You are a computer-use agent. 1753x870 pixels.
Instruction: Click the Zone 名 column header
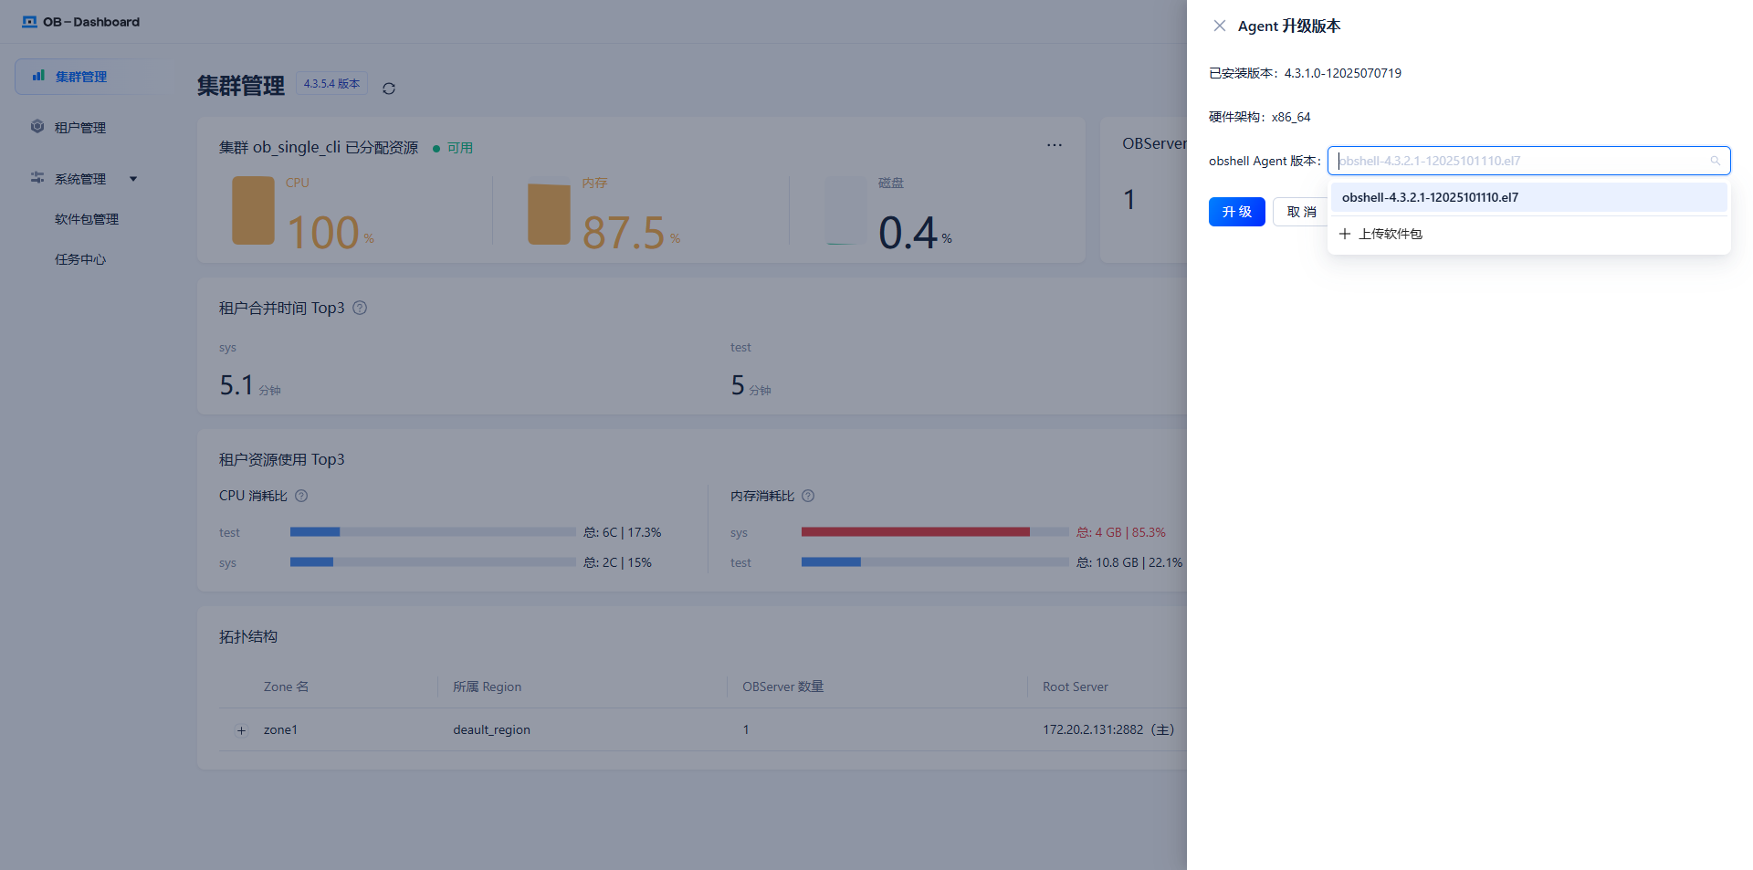(x=286, y=687)
